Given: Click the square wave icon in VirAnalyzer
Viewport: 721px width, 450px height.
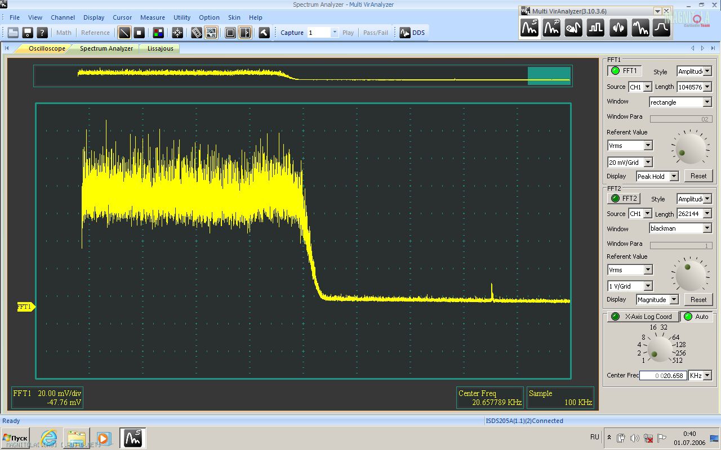Looking at the screenshot, I should (x=595, y=28).
